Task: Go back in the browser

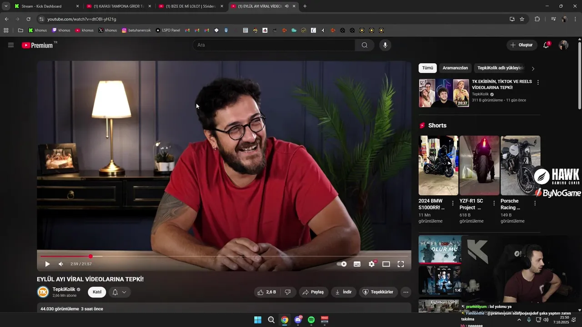Action: click(x=6, y=19)
